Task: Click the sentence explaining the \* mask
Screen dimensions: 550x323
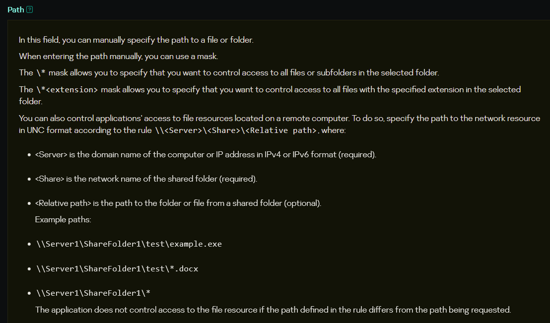Action: [228, 73]
